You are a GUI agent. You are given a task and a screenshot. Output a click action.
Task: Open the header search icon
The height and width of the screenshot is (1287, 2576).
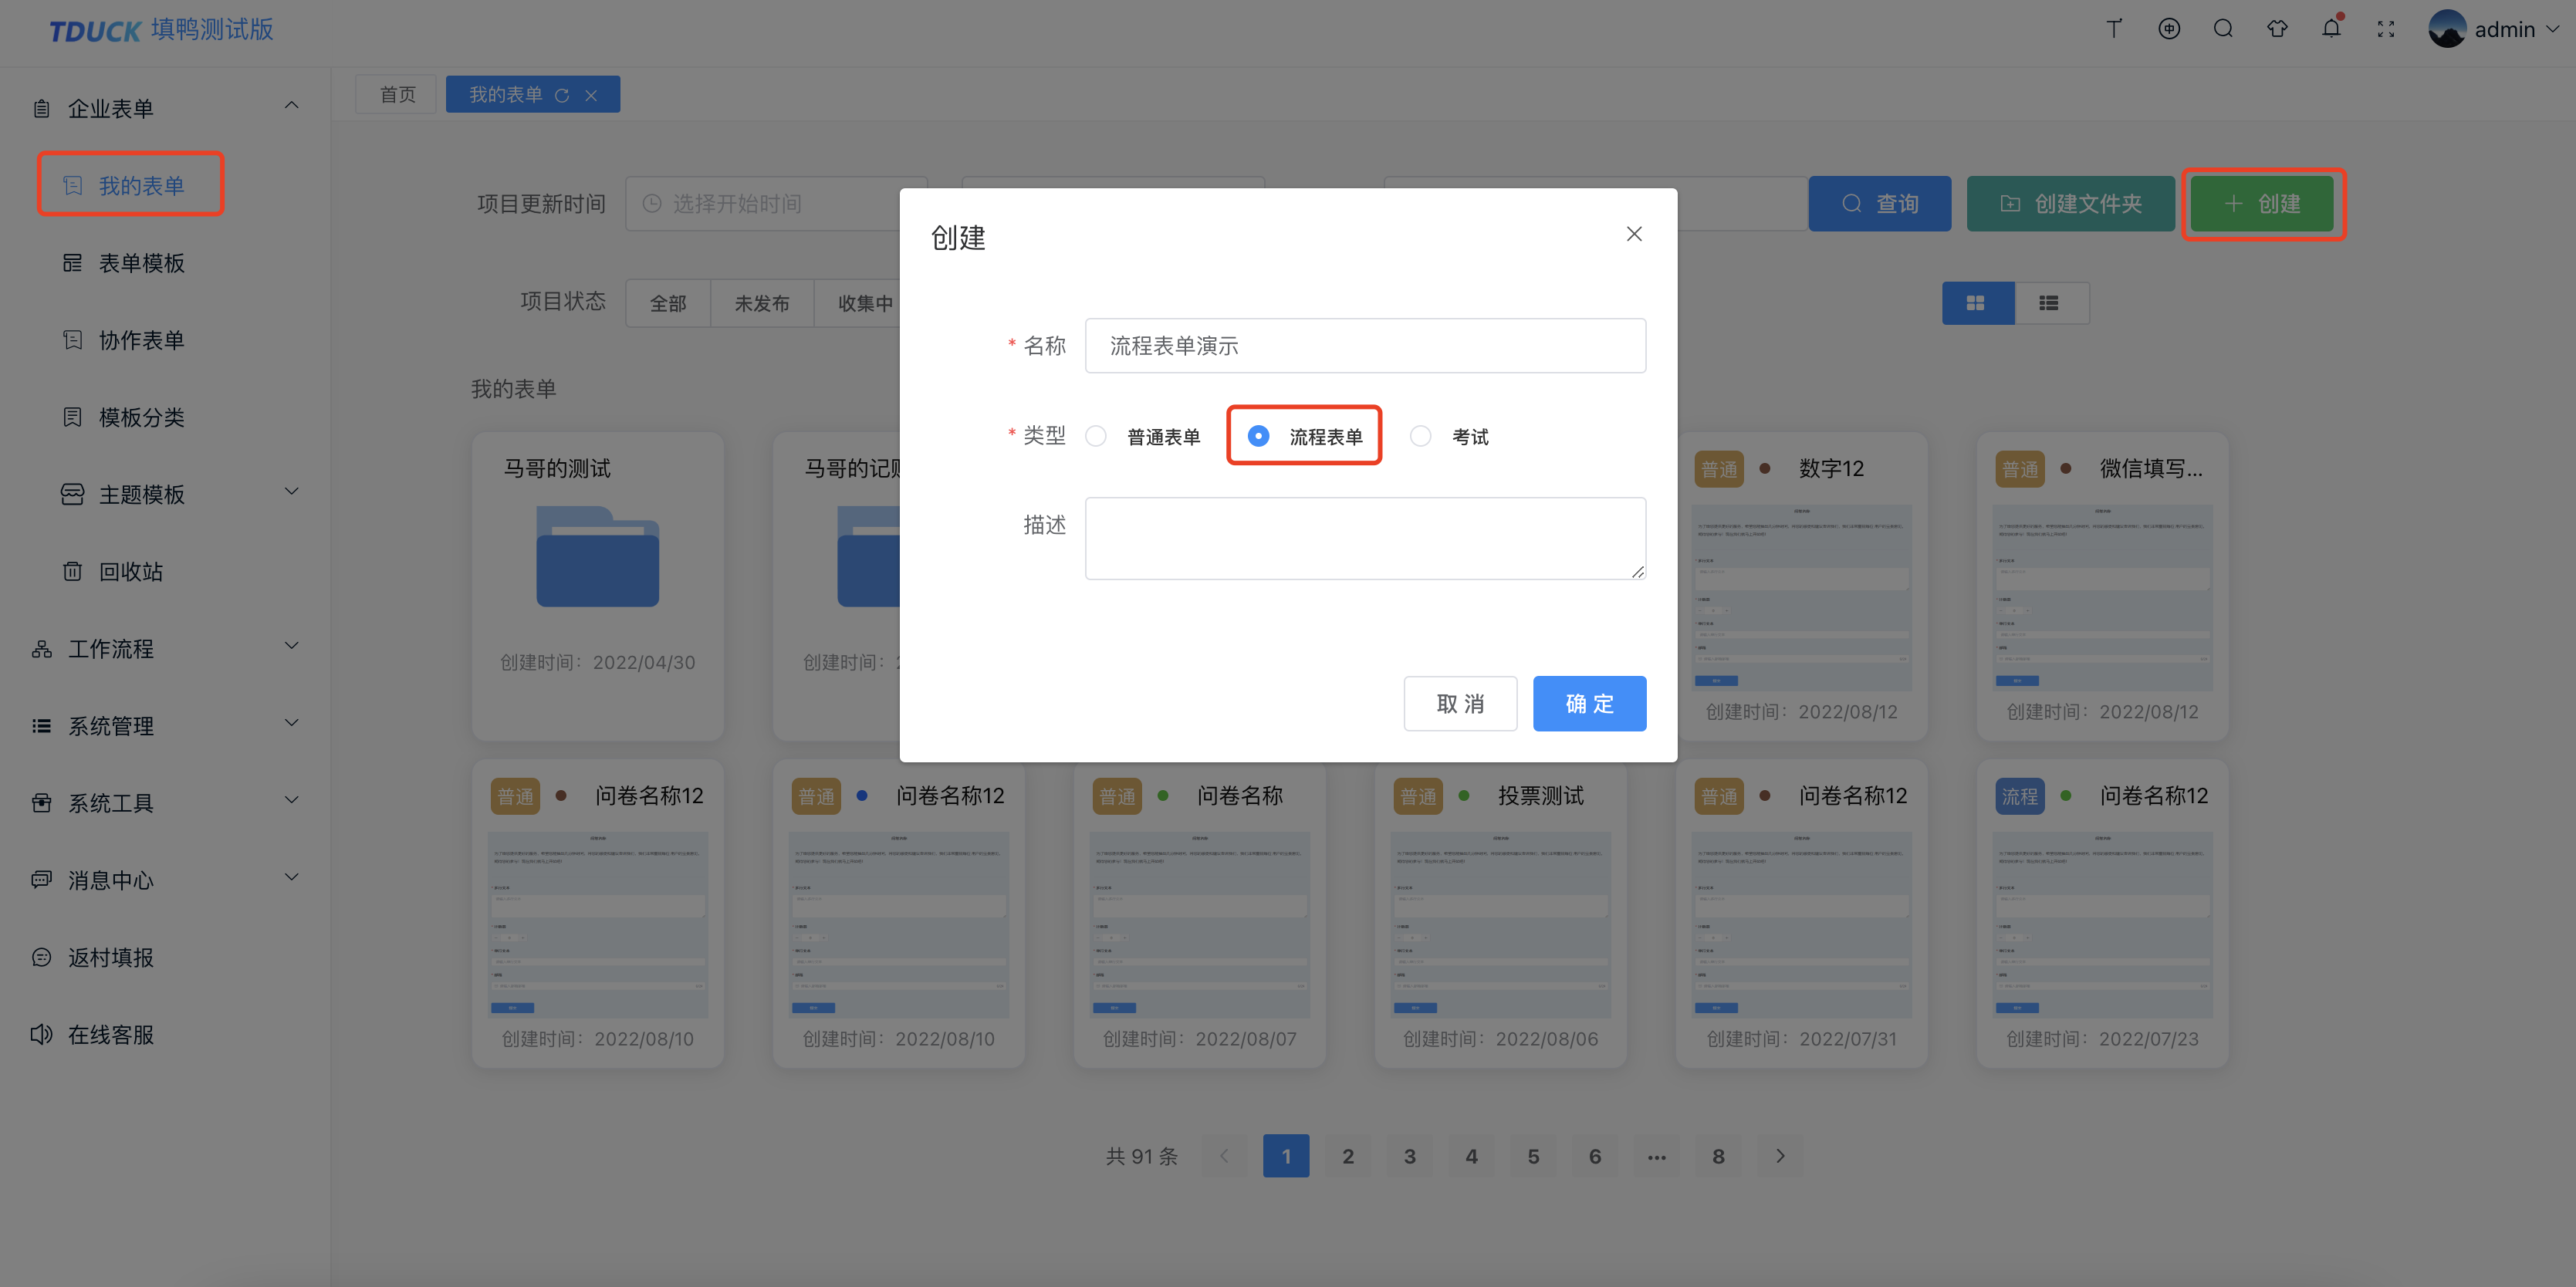(x=2222, y=28)
